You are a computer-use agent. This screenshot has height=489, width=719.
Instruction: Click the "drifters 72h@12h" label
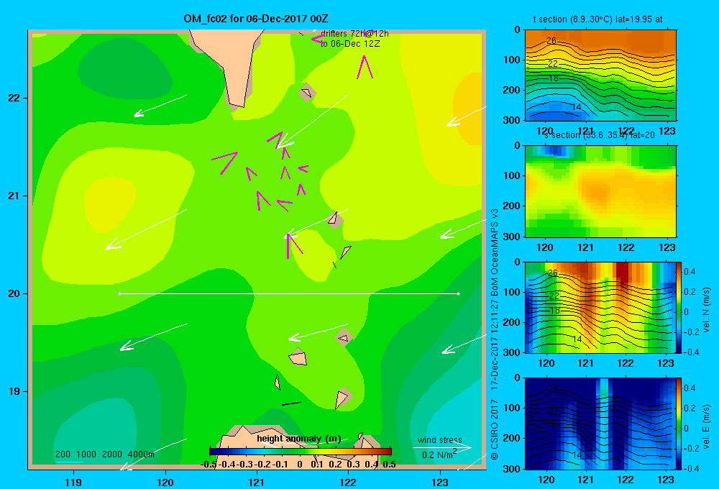click(354, 34)
